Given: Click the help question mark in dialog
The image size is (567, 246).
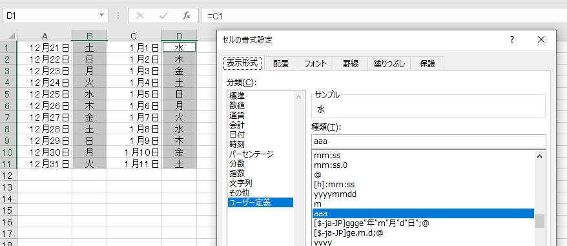Looking at the screenshot, I should pos(512,40).
